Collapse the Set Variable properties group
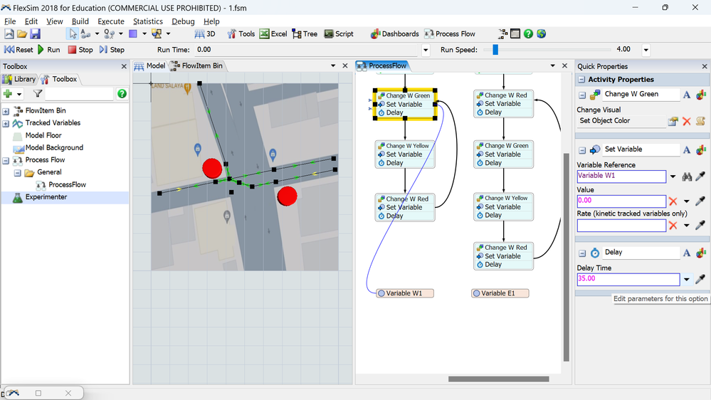Screen dimensions: 711x400 (x=582, y=150)
